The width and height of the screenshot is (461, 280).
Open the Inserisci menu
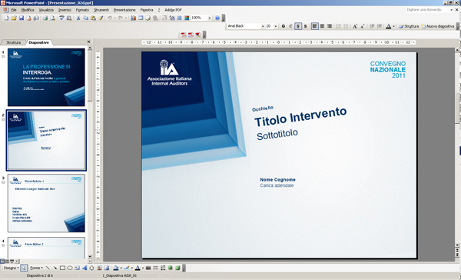pyautogui.click(x=65, y=10)
